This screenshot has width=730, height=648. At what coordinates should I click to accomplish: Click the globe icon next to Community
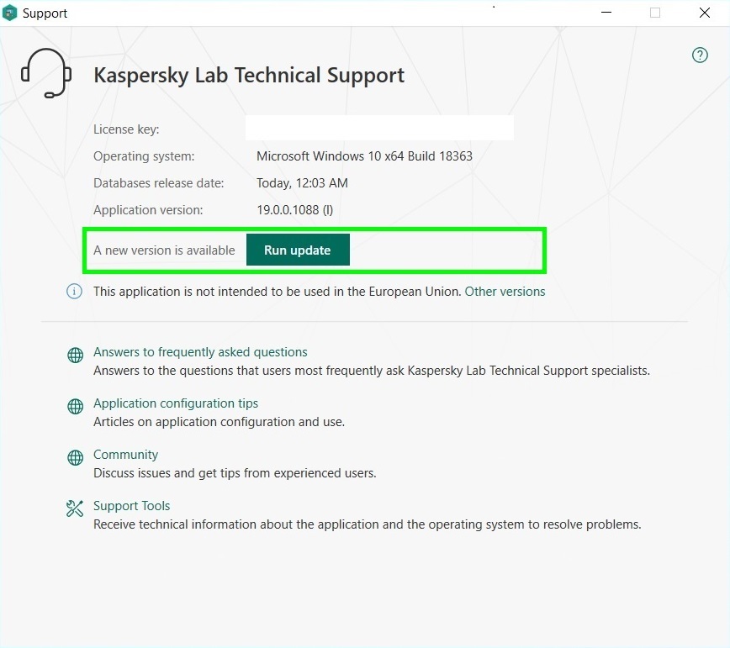pos(76,458)
